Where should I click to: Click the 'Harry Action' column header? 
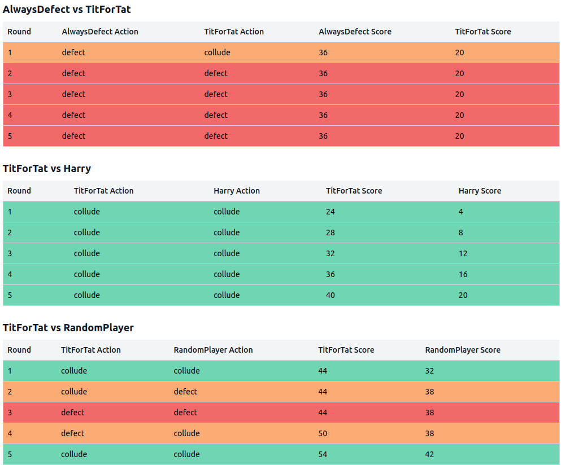[x=237, y=191]
